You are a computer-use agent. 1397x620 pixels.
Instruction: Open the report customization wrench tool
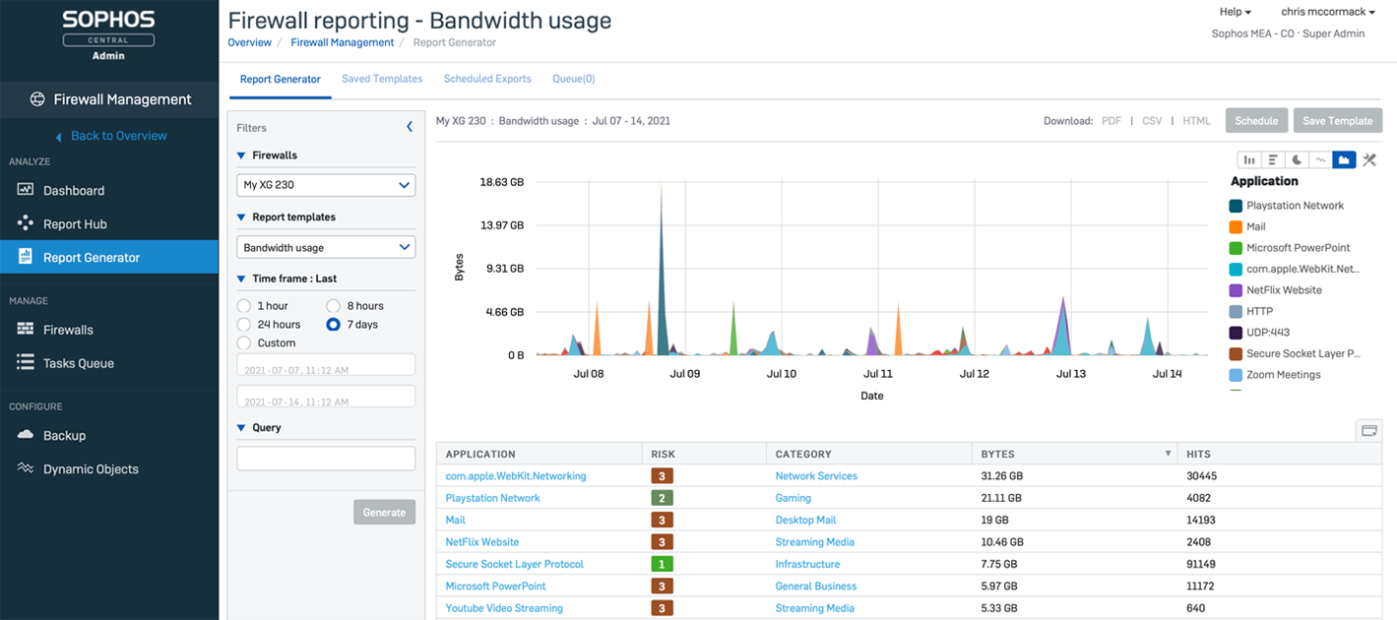1367,158
